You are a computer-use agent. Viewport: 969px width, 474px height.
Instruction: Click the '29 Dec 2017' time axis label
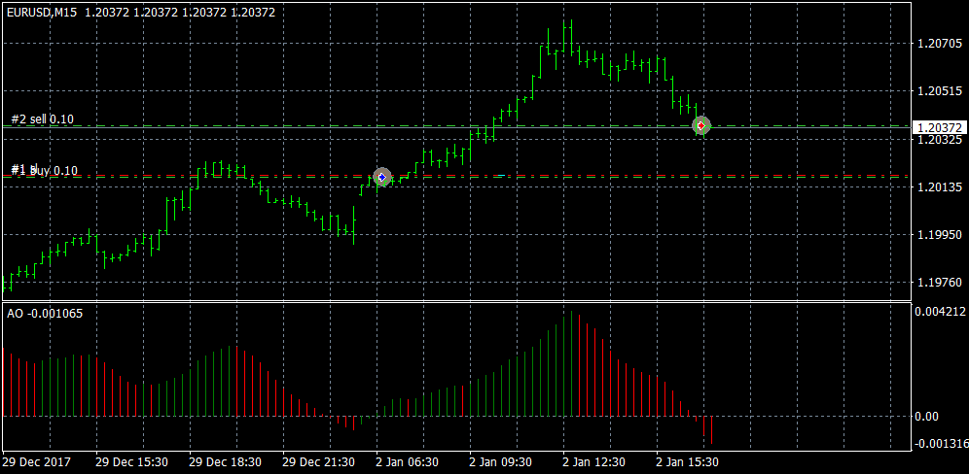coord(37,461)
